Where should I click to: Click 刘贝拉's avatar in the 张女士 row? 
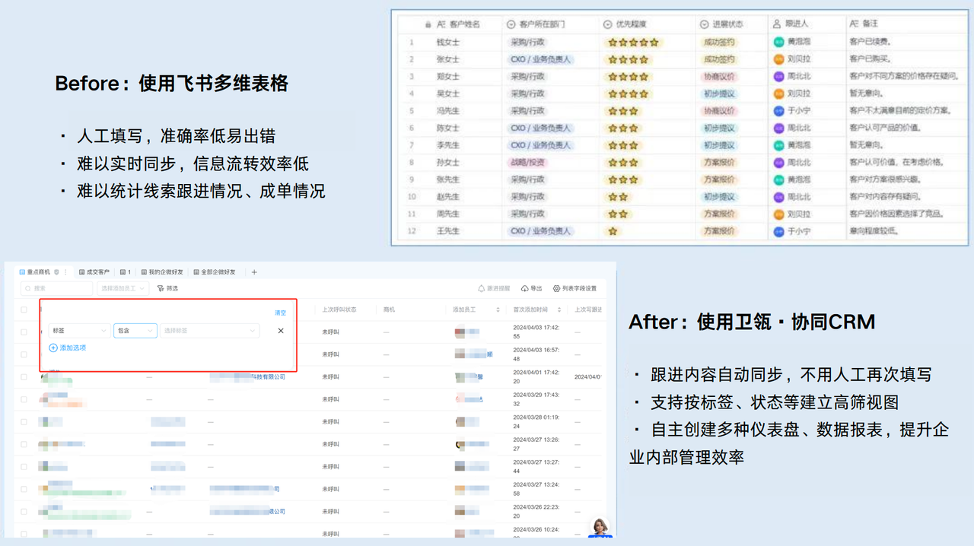778,59
